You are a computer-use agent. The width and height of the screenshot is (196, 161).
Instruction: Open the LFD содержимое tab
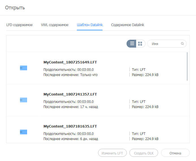click(x=19, y=25)
